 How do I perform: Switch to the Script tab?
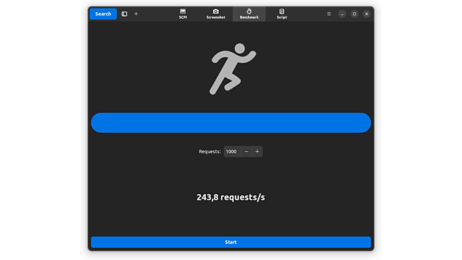coord(281,14)
